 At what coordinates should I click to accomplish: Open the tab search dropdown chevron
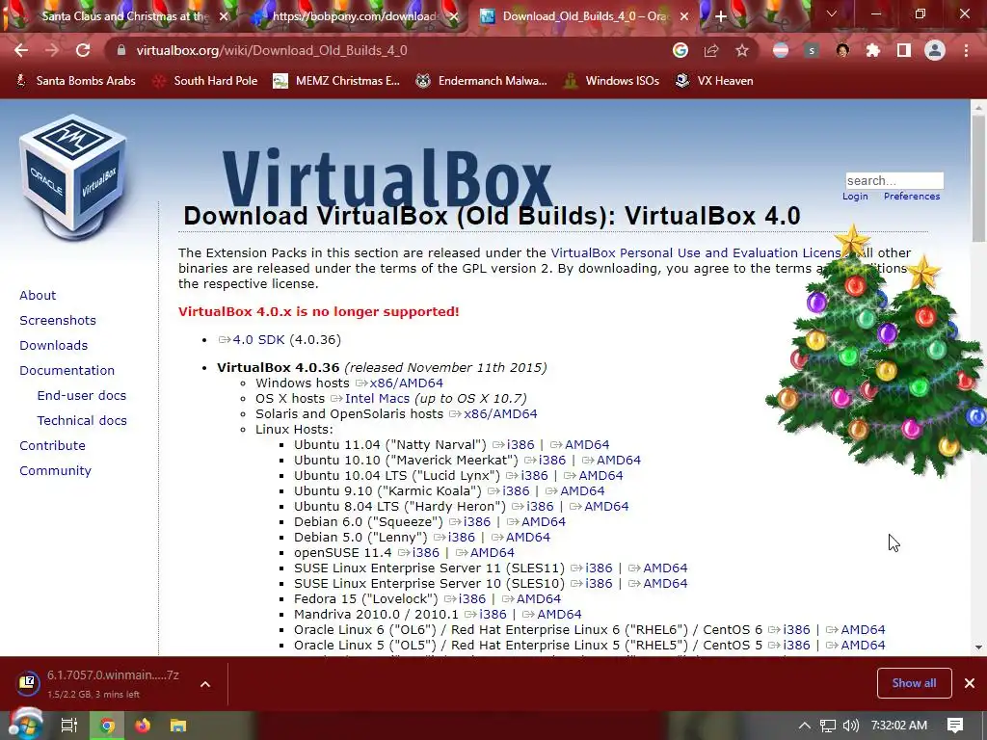[832, 13]
